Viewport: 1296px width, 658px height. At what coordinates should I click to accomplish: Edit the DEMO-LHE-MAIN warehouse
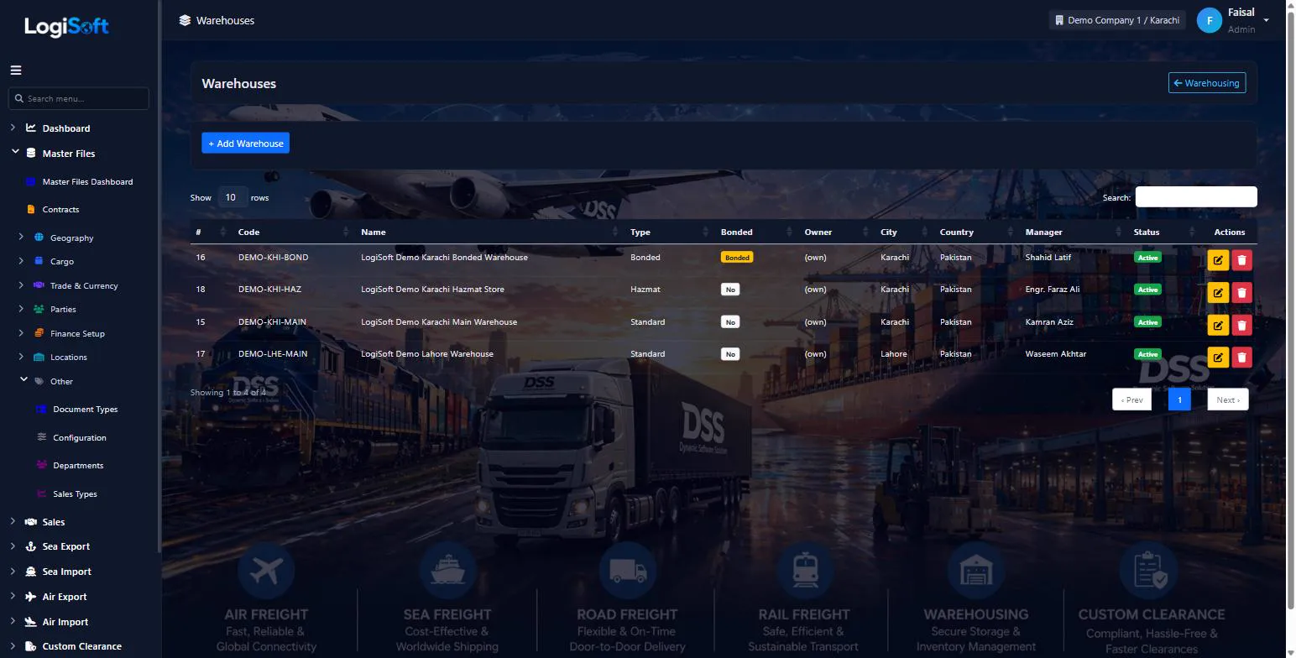1218,357
